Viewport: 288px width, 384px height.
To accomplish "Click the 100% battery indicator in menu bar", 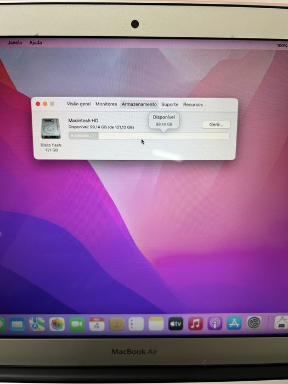I will [282, 46].
